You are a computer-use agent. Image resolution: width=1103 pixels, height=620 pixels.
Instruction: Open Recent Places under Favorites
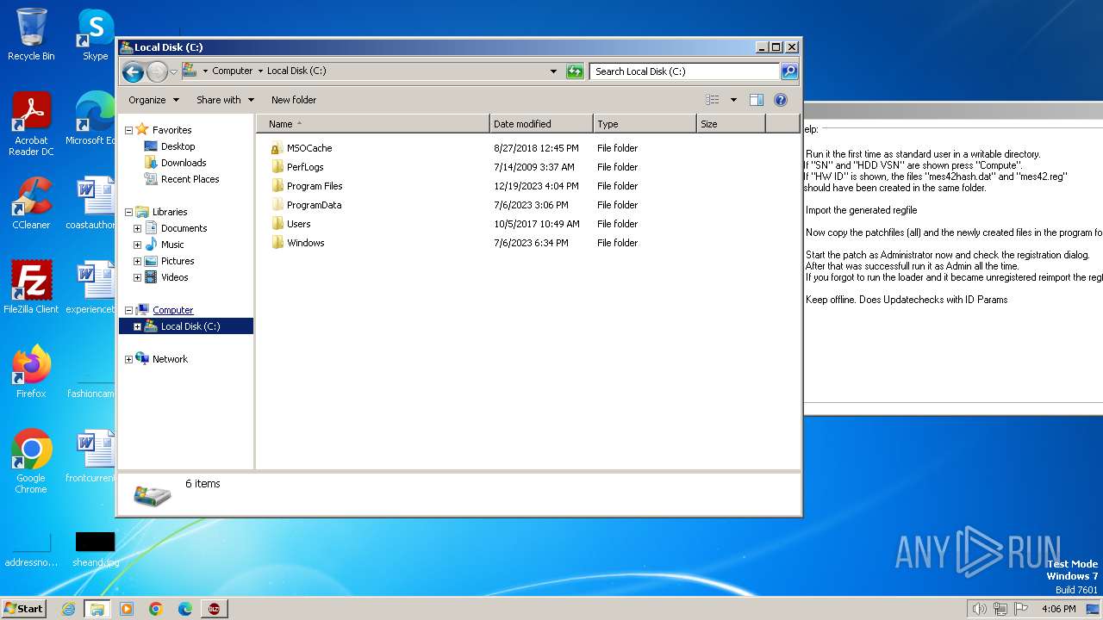(190, 179)
